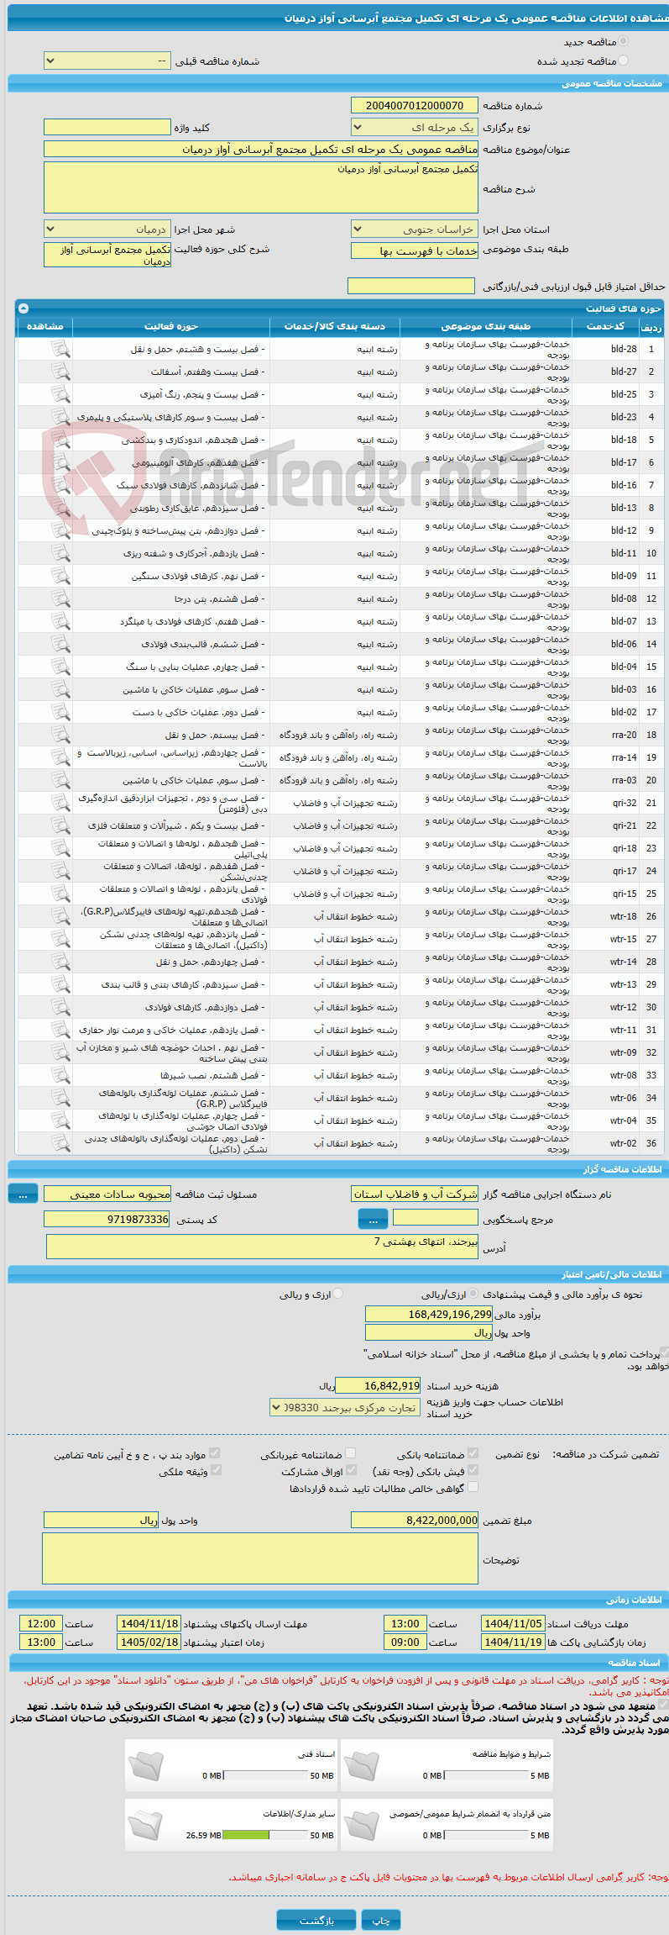Toggle فیش بانکی (وجه نقد) checkbox
The image size is (669, 1935).
coord(473,1470)
